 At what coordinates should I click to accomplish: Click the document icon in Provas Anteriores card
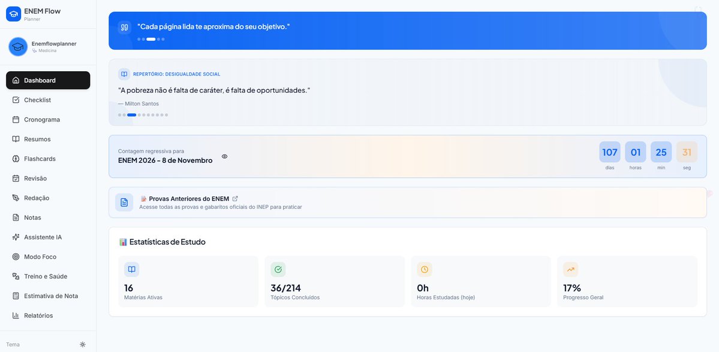[x=124, y=202]
